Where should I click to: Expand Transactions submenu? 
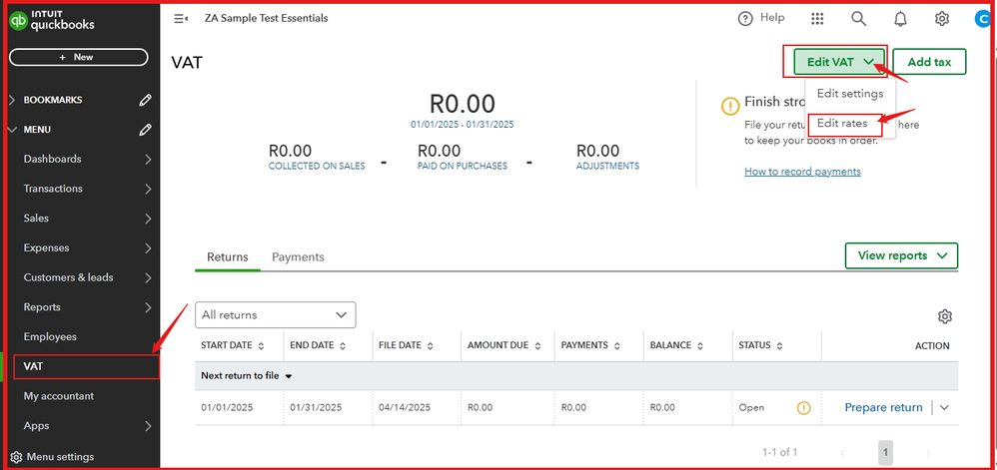click(148, 189)
